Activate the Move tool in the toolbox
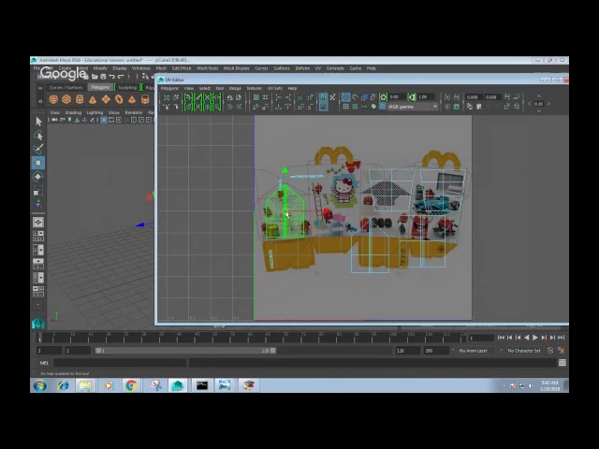 tap(38, 163)
